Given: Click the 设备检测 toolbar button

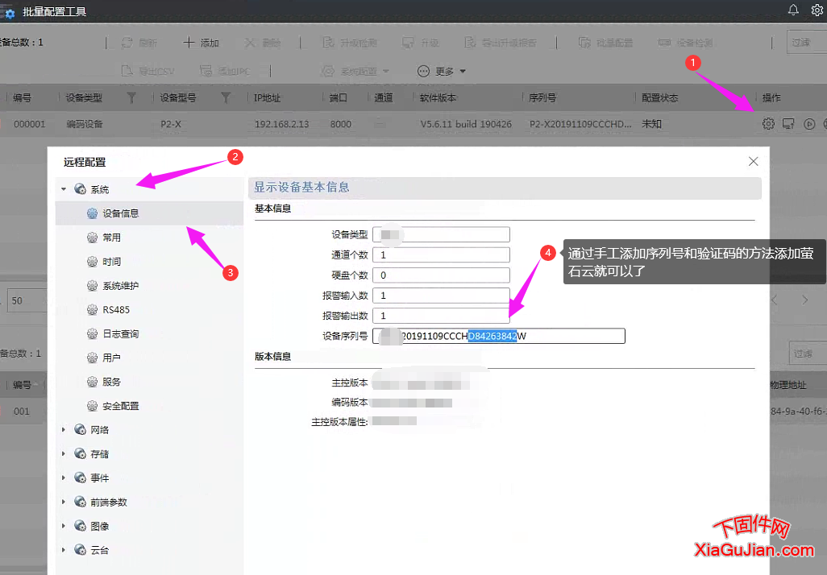Looking at the screenshot, I should [686, 43].
